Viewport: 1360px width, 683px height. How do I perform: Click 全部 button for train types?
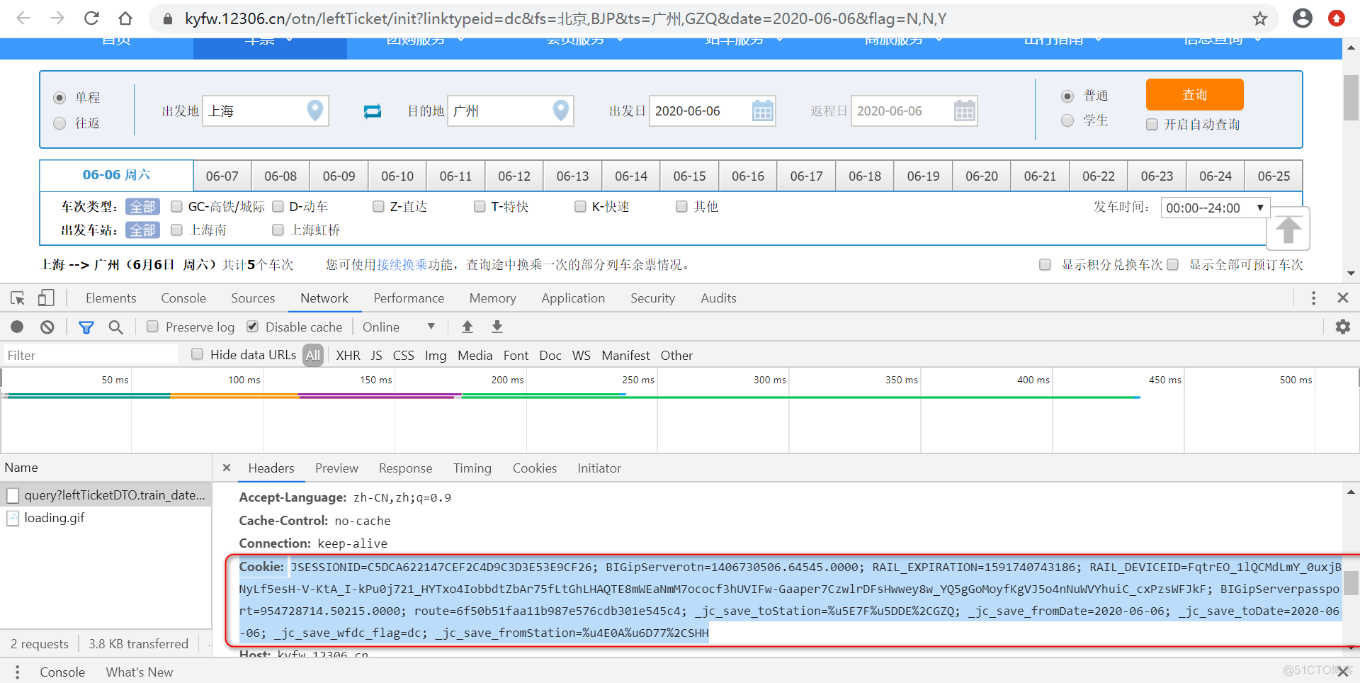[142, 207]
